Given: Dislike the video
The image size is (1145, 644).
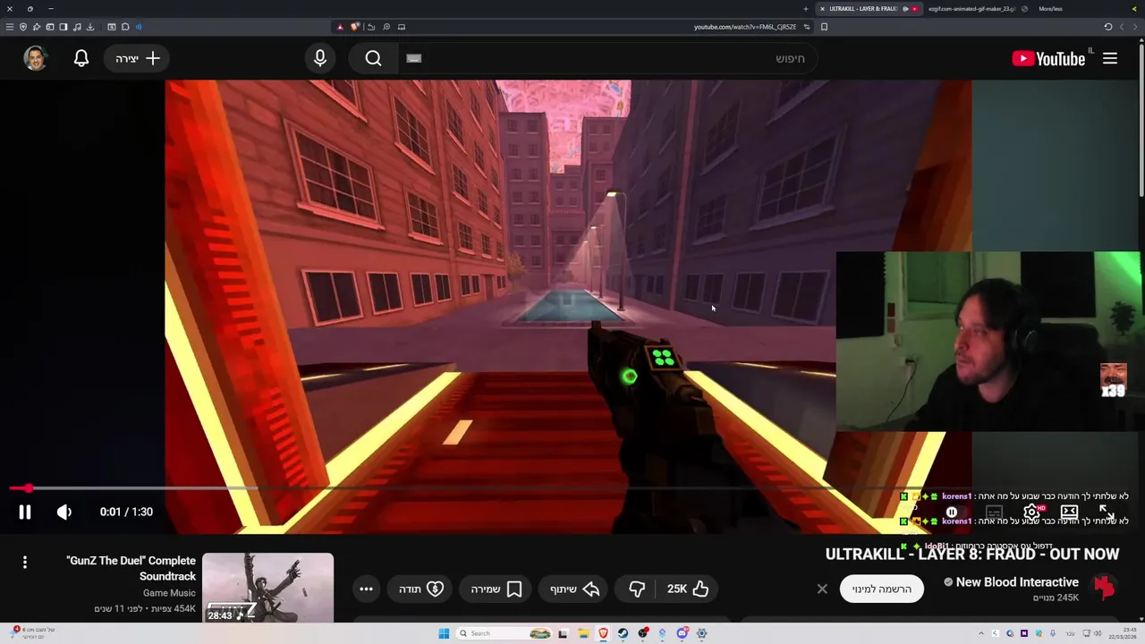Looking at the screenshot, I should click(x=637, y=589).
